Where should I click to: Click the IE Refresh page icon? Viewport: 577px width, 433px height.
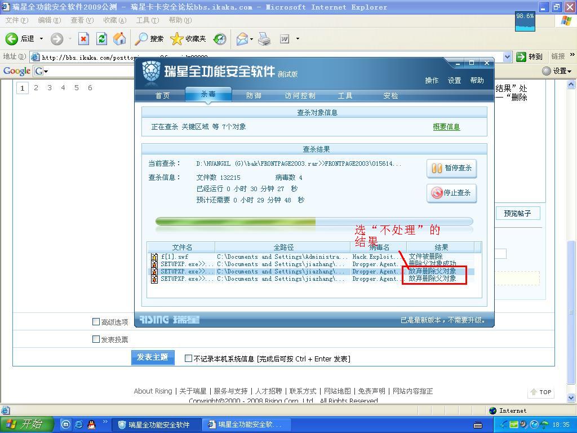(101, 39)
